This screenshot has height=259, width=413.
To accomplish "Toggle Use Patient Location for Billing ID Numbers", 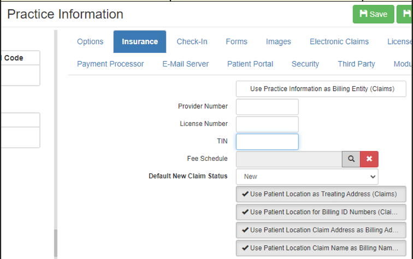I will 321,212.
